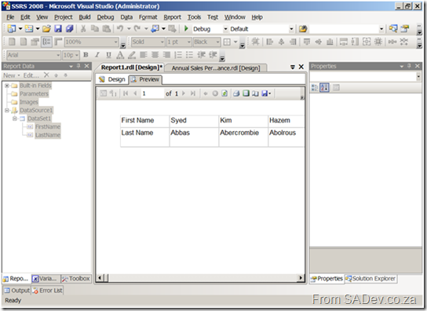
Task: Select the Parameters folder
Action: (x=34, y=93)
